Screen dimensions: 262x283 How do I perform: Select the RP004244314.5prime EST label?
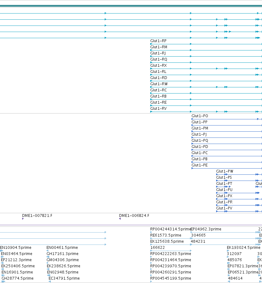pos(171,229)
